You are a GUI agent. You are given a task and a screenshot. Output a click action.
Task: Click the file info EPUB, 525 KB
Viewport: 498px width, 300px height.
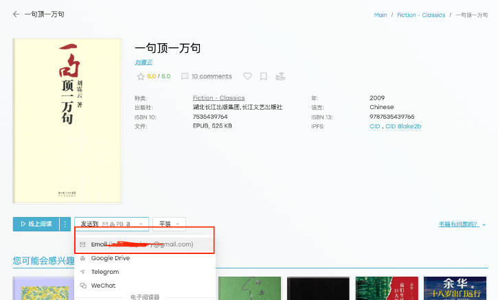[x=212, y=126]
